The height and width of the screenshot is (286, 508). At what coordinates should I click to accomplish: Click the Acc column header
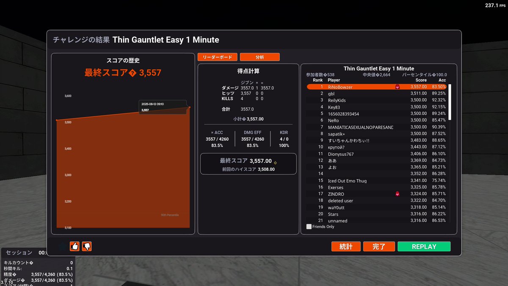(x=442, y=80)
